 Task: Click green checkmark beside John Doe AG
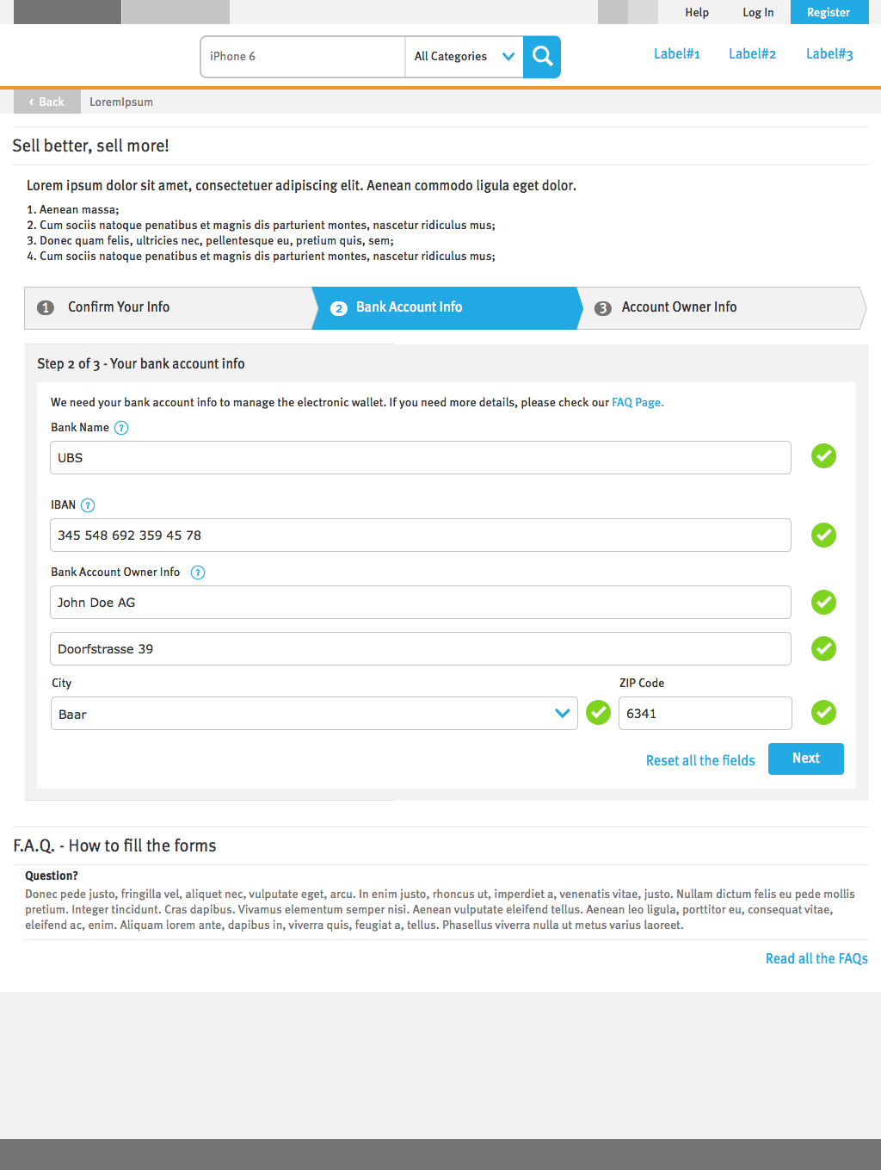point(823,603)
